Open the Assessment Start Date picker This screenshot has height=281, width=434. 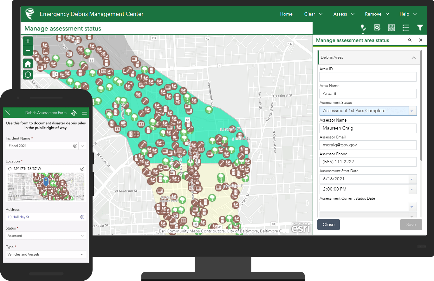pos(412,179)
